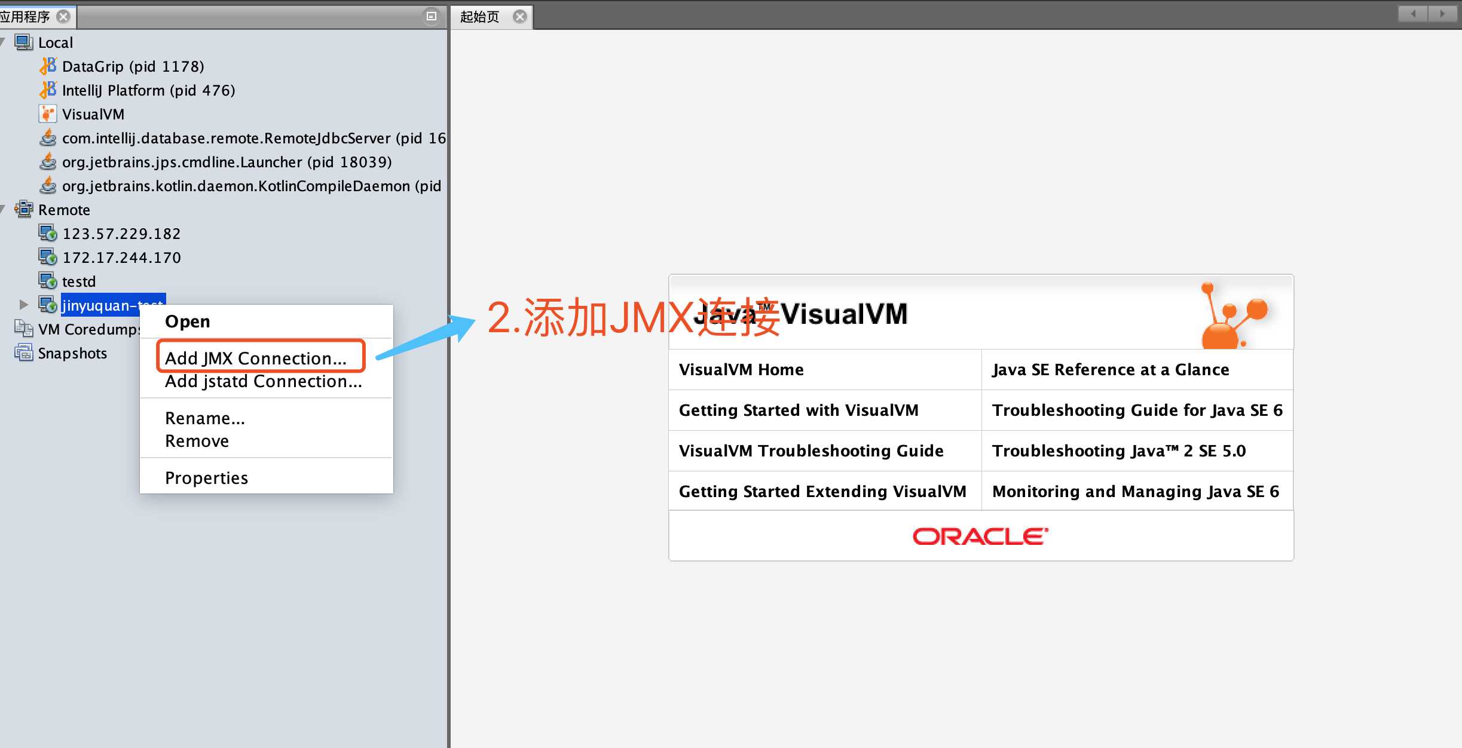Collapse the Remote tree node
1462x748 pixels.
(x=3, y=209)
